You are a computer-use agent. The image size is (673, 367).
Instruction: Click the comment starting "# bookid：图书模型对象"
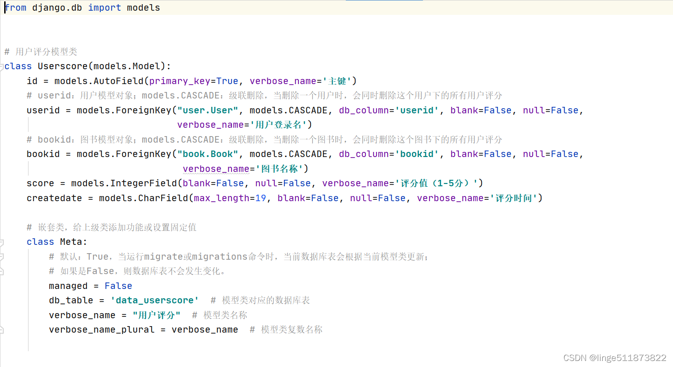(x=264, y=139)
